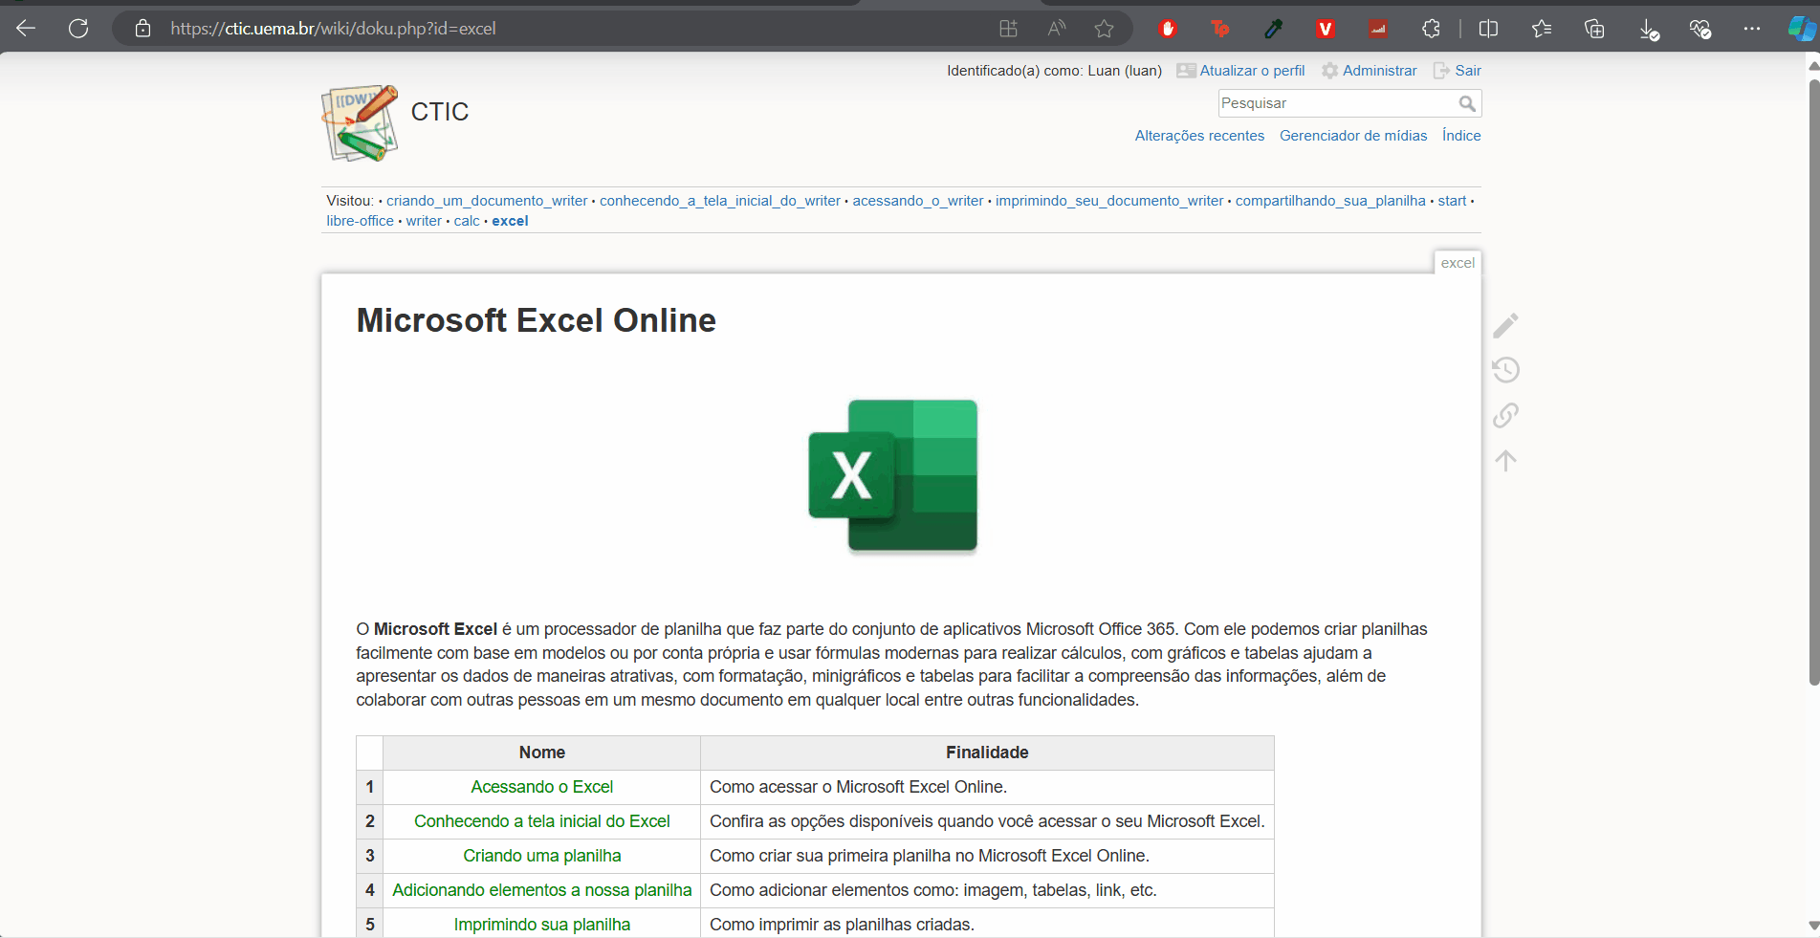The width and height of the screenshot is (1820, 938).
Task: Go to the start breadcrumb
Action: tap(1452, 201)
